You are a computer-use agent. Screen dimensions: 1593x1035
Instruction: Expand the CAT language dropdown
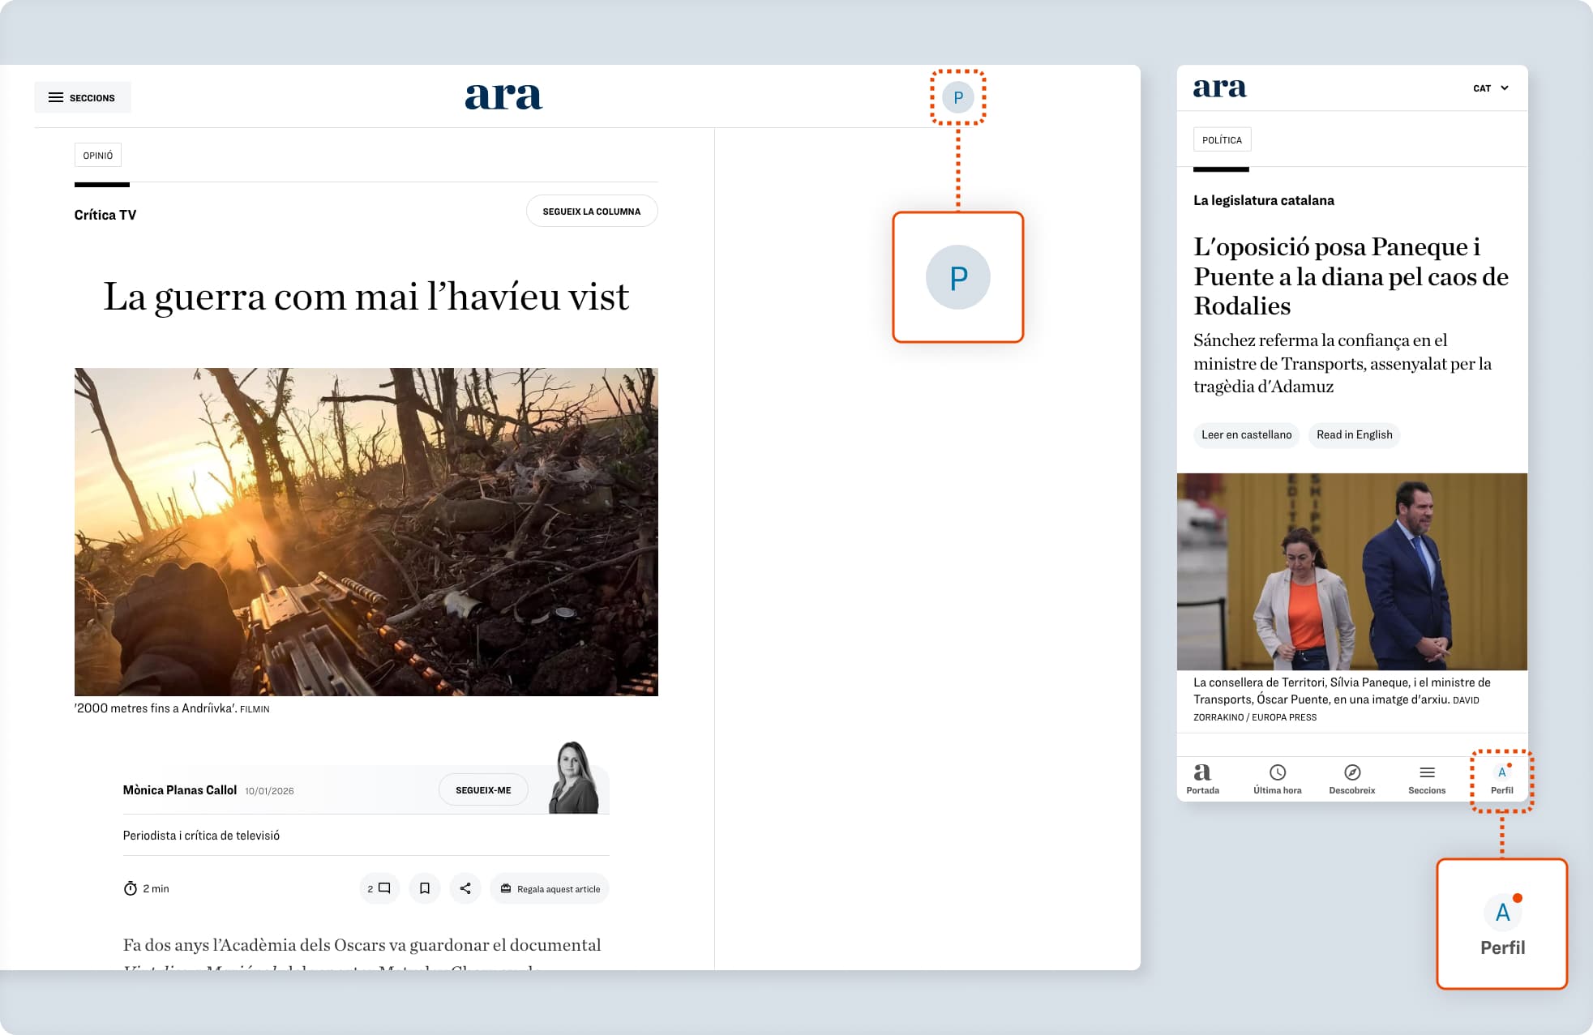coord(1490,88)
